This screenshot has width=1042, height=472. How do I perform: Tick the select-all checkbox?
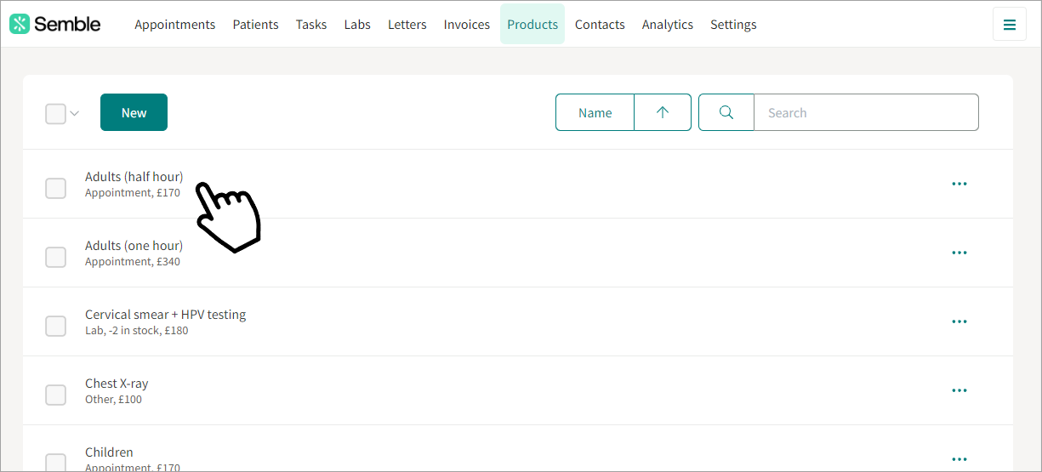[x=55, y=113]
